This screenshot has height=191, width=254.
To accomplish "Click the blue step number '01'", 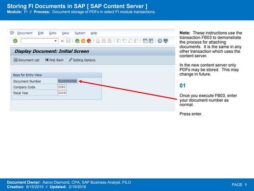I will point(182,85).
